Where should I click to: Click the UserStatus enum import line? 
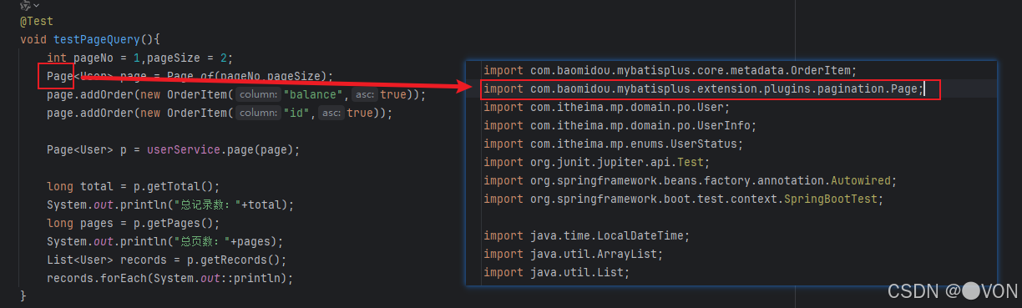coord(614,144)
